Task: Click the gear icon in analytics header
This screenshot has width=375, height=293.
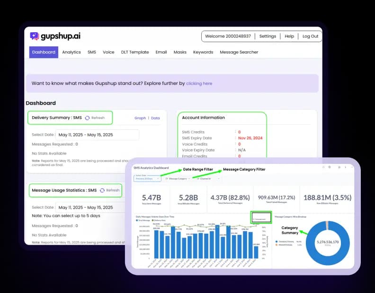Action: pyautogui.click(x=330, y=167)
